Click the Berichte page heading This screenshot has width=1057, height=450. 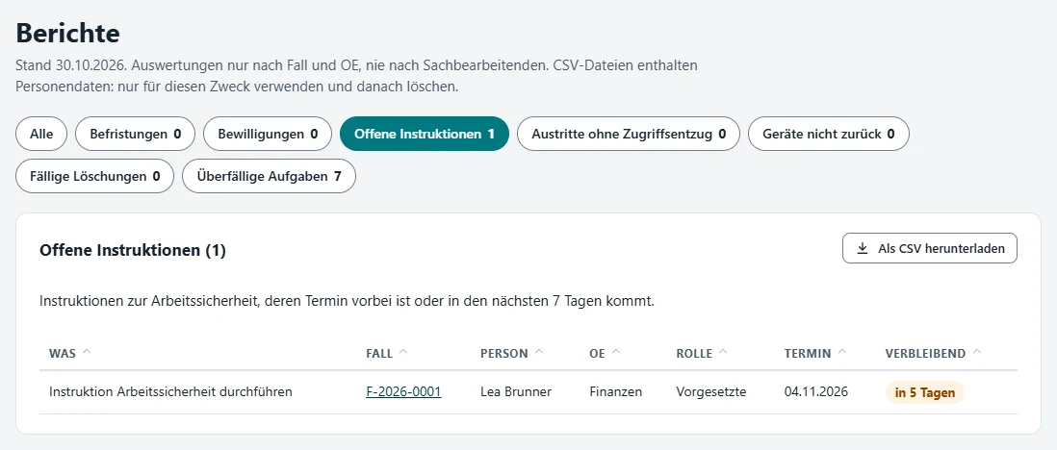tap(67, 33)
